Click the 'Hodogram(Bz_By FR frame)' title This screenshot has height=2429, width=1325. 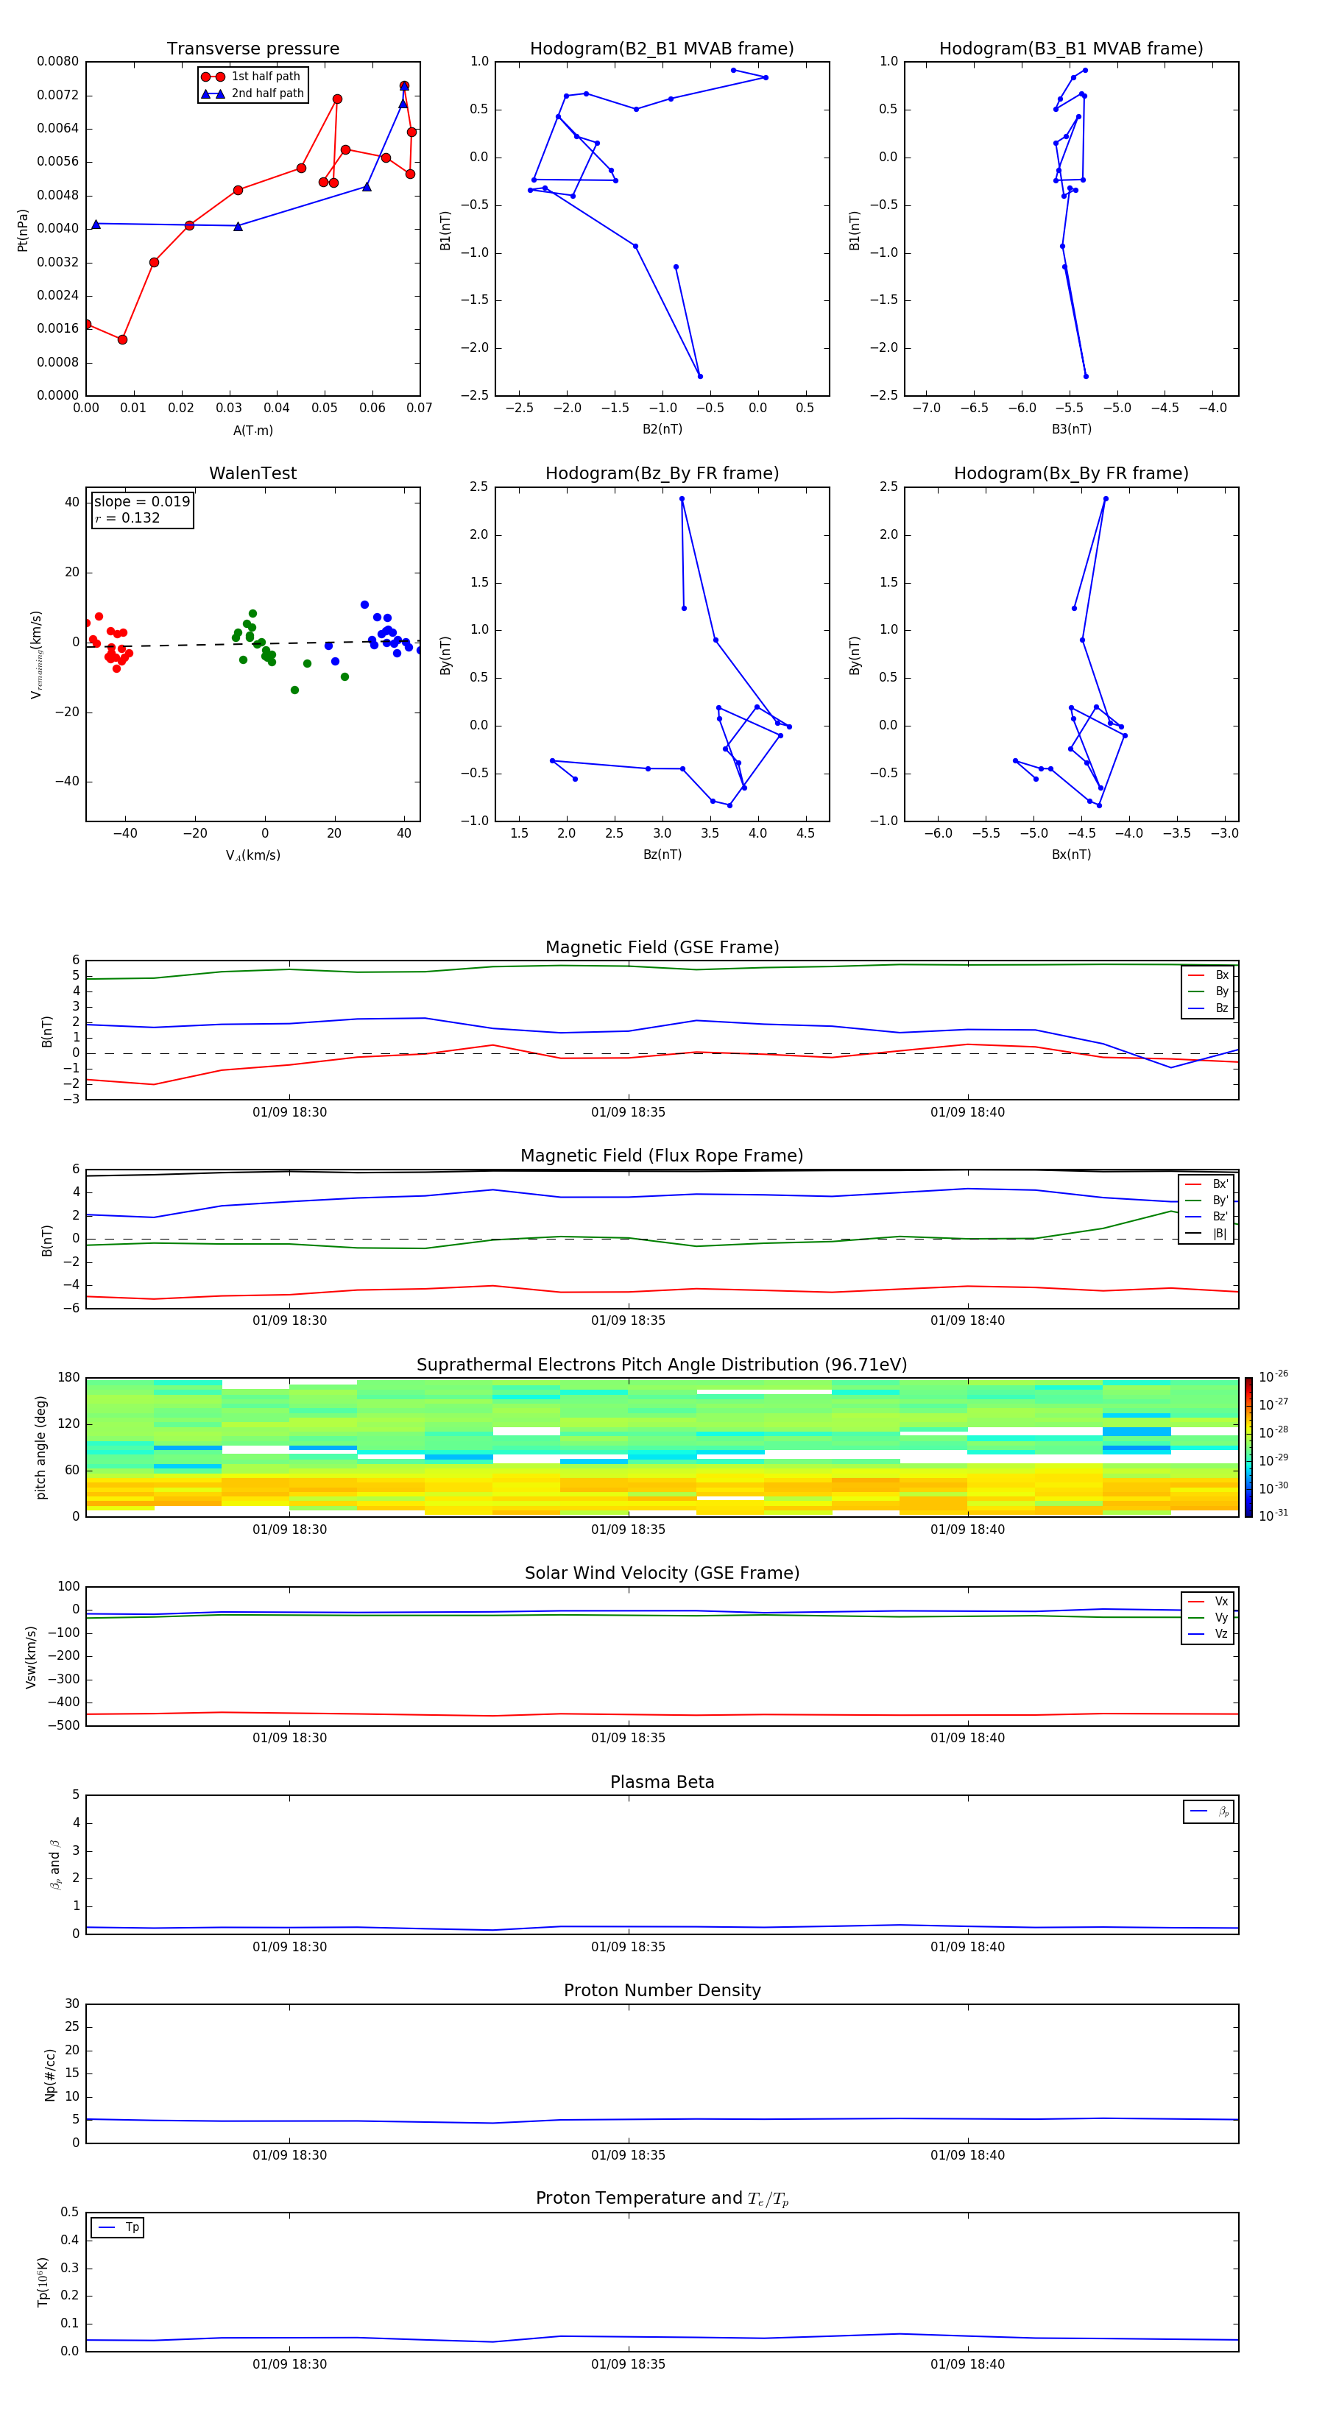tap(662, 473)
